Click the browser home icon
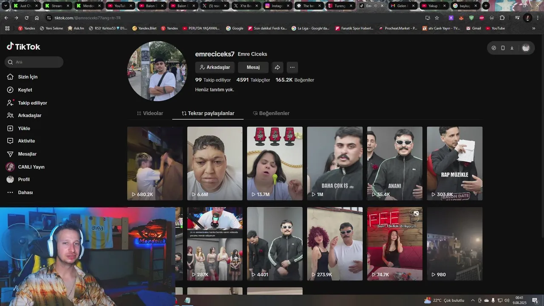 point(37,18)
